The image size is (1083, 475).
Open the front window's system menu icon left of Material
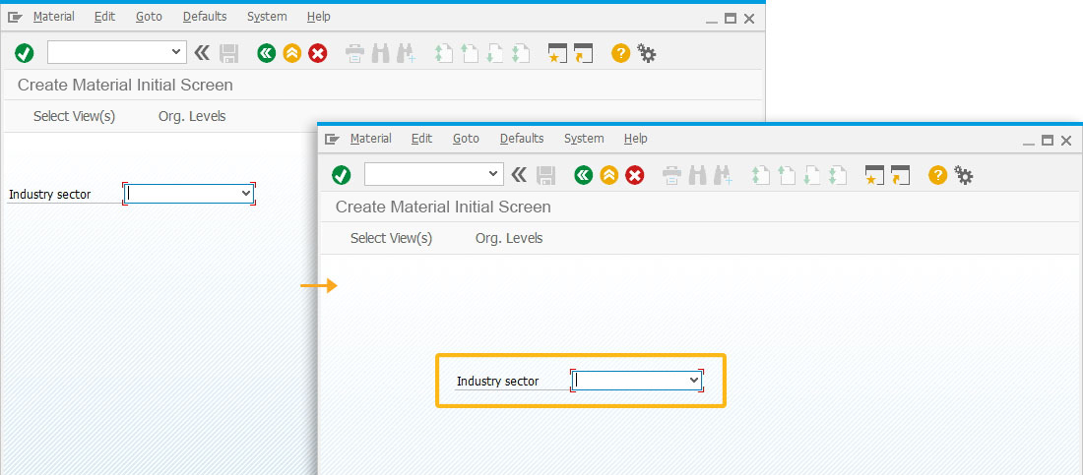pos(332,140)
